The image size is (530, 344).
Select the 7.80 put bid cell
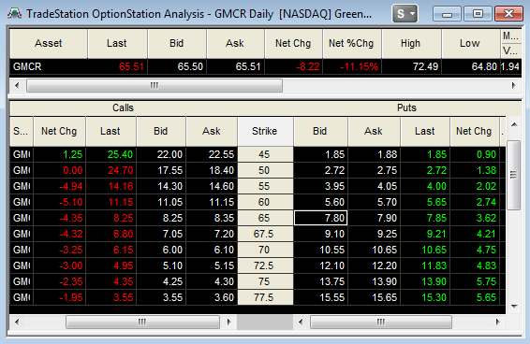tap(321, 218)
